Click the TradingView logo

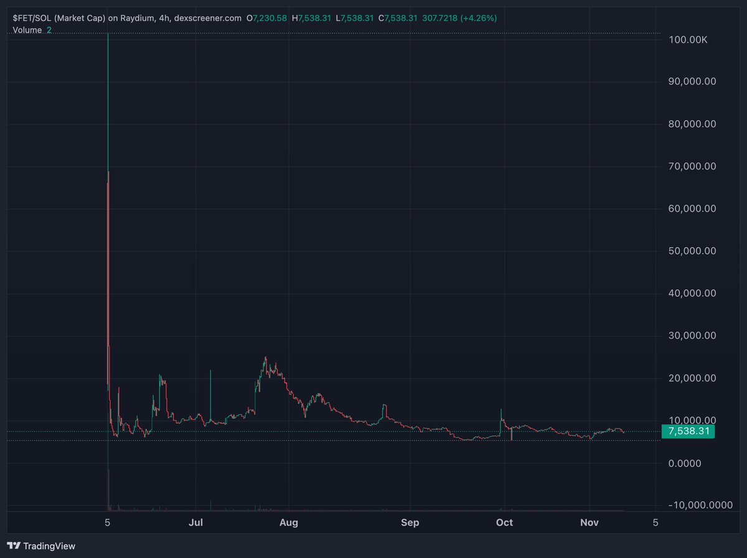pos(41,546)
